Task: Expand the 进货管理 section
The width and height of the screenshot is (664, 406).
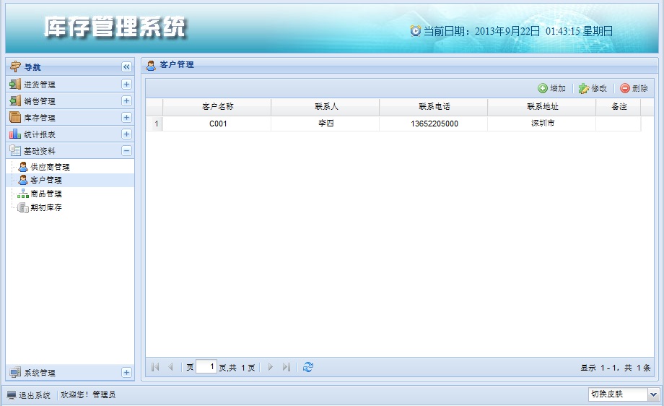Action: [x=126, y=85]
